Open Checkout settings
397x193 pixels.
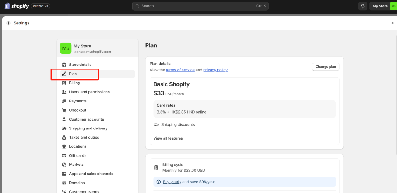coord(97,110)
